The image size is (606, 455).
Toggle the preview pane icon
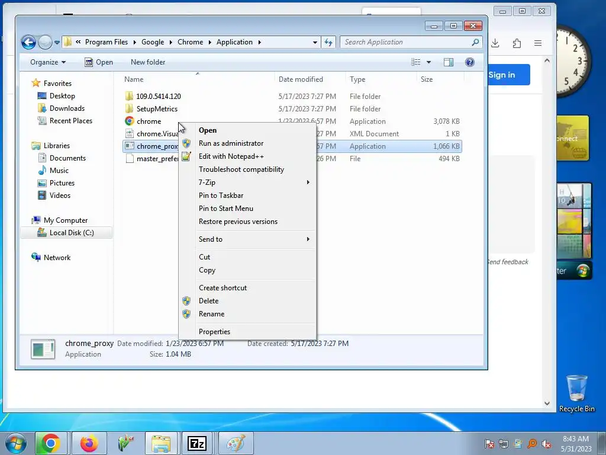click(x=449, y=62)
